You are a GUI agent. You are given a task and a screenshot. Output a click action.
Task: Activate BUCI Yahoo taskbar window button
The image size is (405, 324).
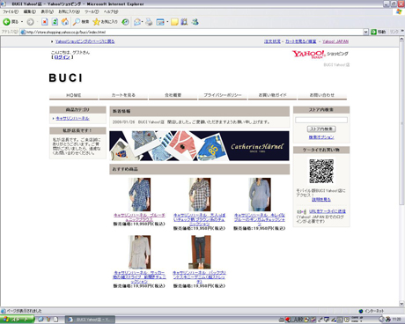coord(90,320)
